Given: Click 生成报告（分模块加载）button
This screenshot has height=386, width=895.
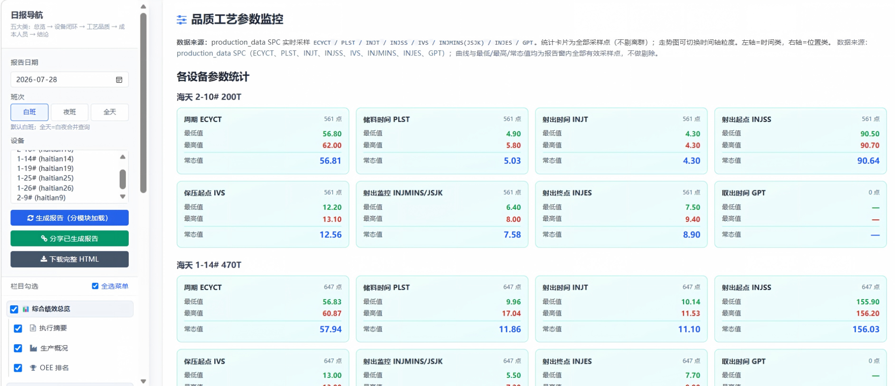Looking at the screenshot, I should tap(69, 218).
